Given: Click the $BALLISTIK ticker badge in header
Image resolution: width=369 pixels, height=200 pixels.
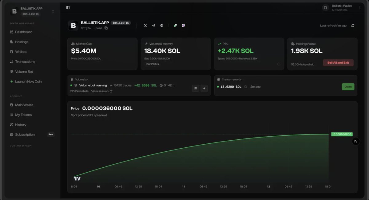Looking at the screenshot, I should coord(121,23).
